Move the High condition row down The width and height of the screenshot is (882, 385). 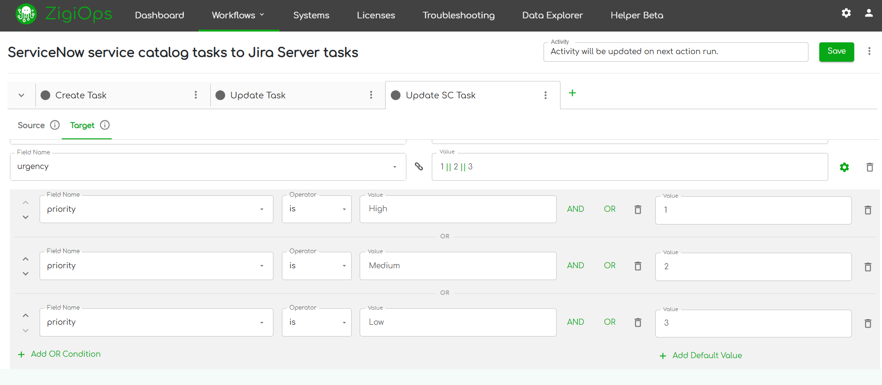point(25,217)
